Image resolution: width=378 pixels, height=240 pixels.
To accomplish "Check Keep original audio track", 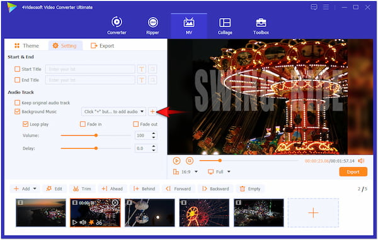I will pyautogui.click(x=18, y=103).
